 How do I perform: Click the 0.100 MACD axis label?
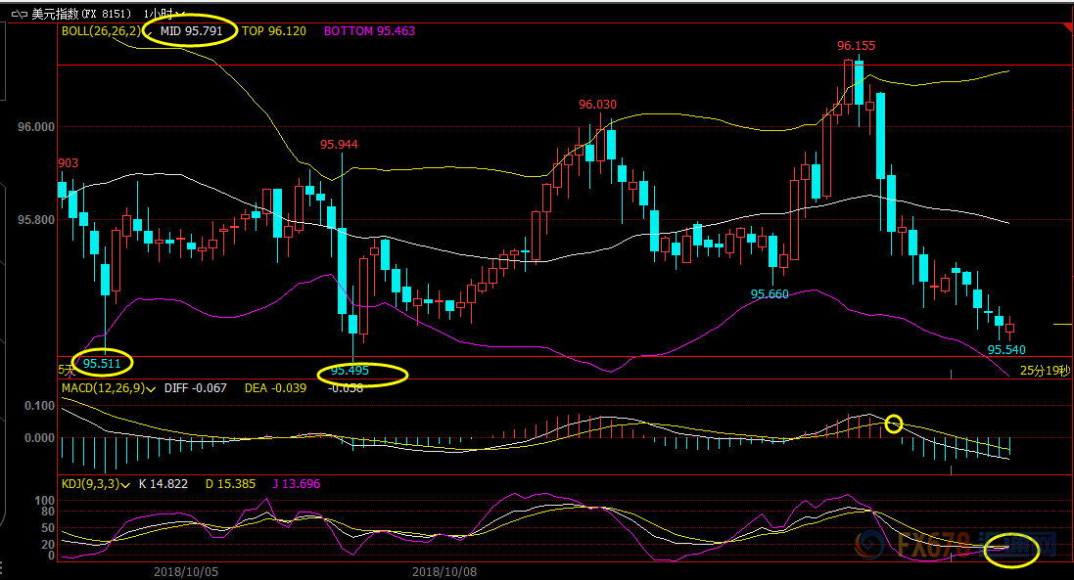click(x=40, y=406)
